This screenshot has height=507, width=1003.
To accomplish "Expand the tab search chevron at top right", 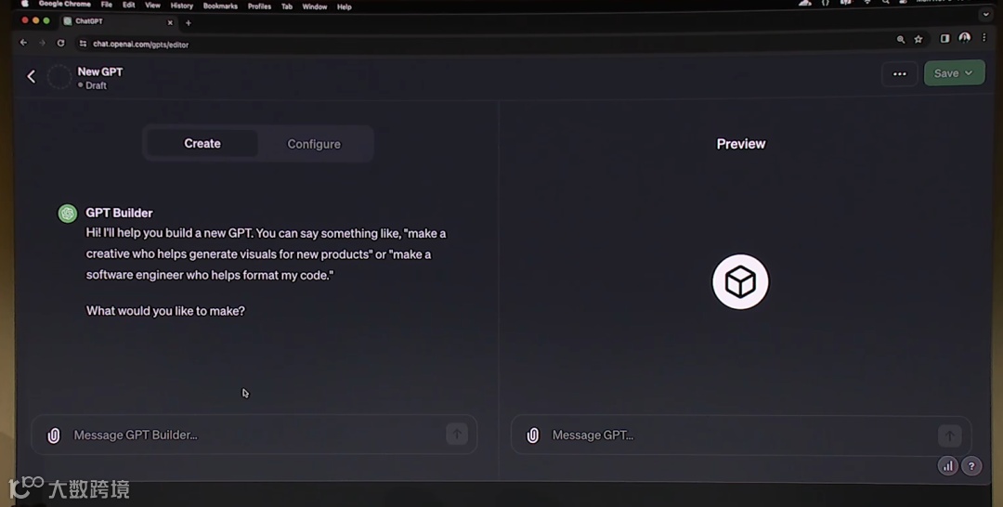I will [985, 14].
